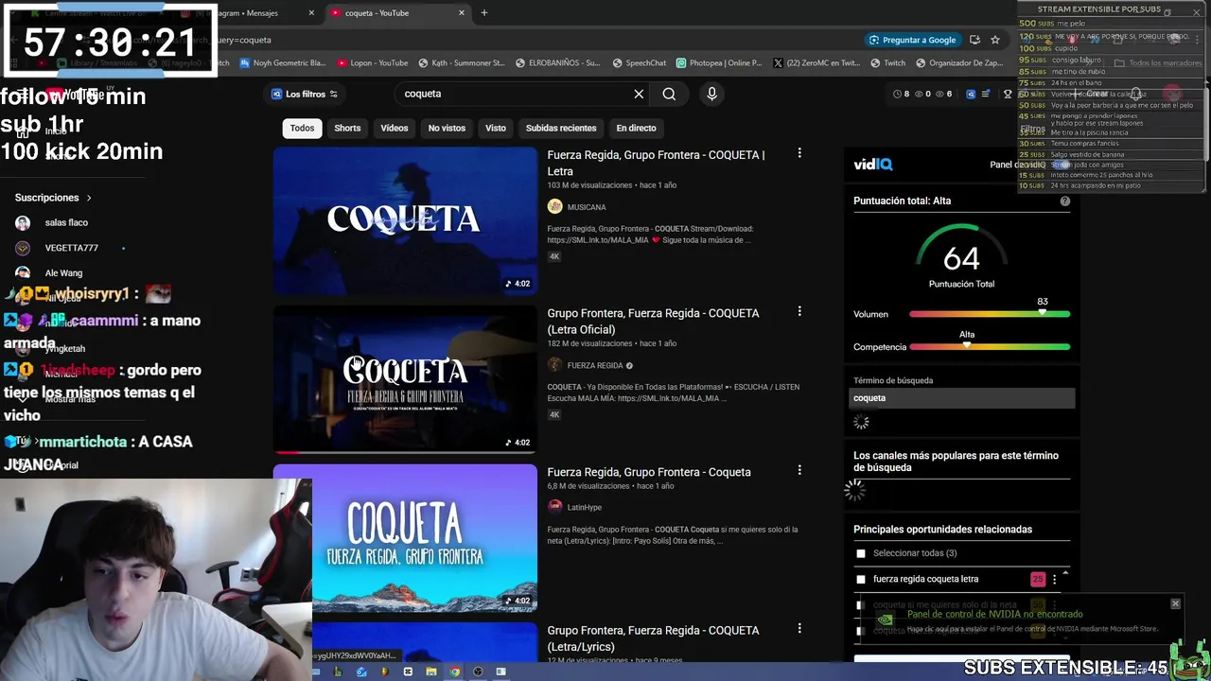Bookmark this page with the star icon
Screen dimensions: 1211x681
995,40
